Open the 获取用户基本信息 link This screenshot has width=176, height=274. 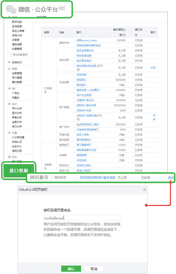(x=86, y=105)
